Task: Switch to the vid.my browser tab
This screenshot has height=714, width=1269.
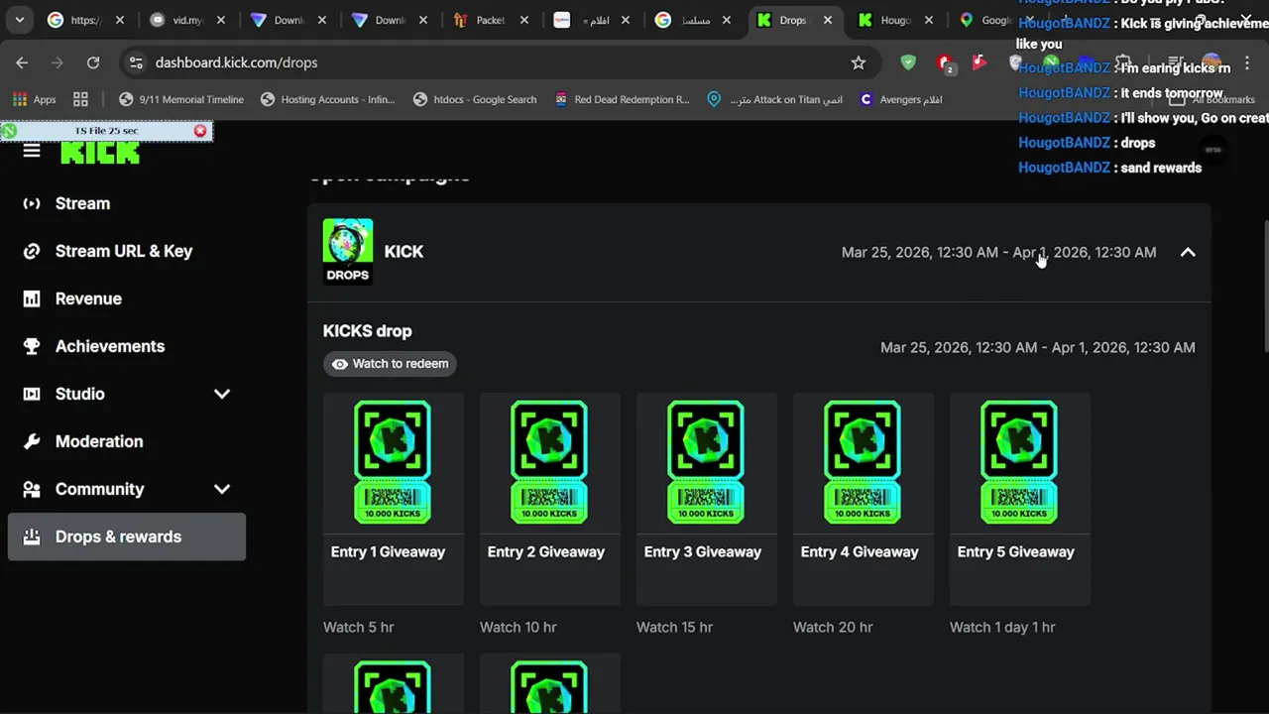Action: click(x=188, y=20)
